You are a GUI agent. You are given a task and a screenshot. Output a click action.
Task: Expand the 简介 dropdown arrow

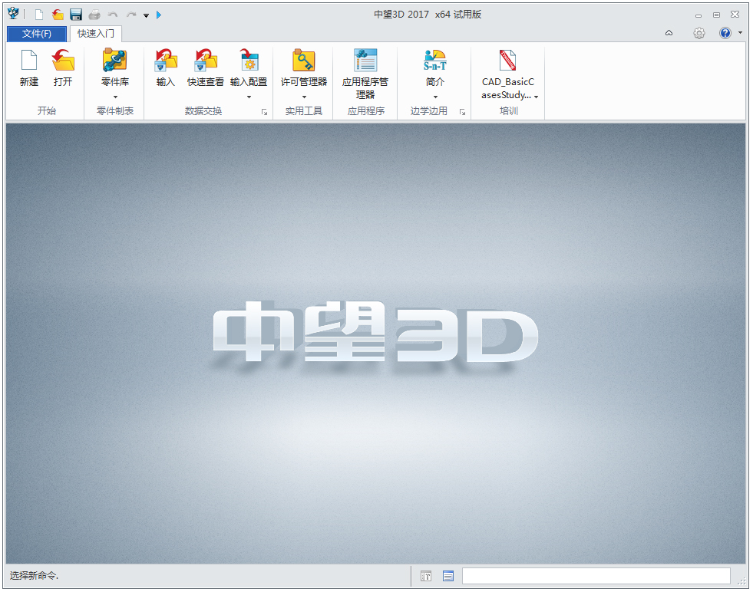pos(435,97)
